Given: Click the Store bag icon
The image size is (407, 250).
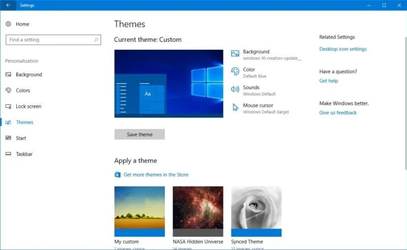Looking at the screenshot, I should tap(118, 174).
